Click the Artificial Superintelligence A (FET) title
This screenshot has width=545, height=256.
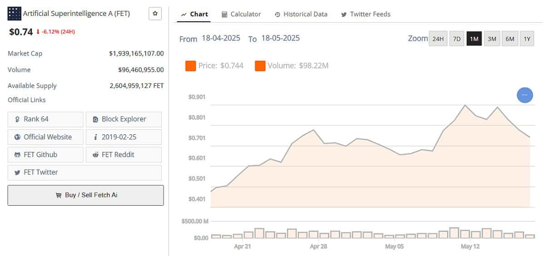pos(76,14)
